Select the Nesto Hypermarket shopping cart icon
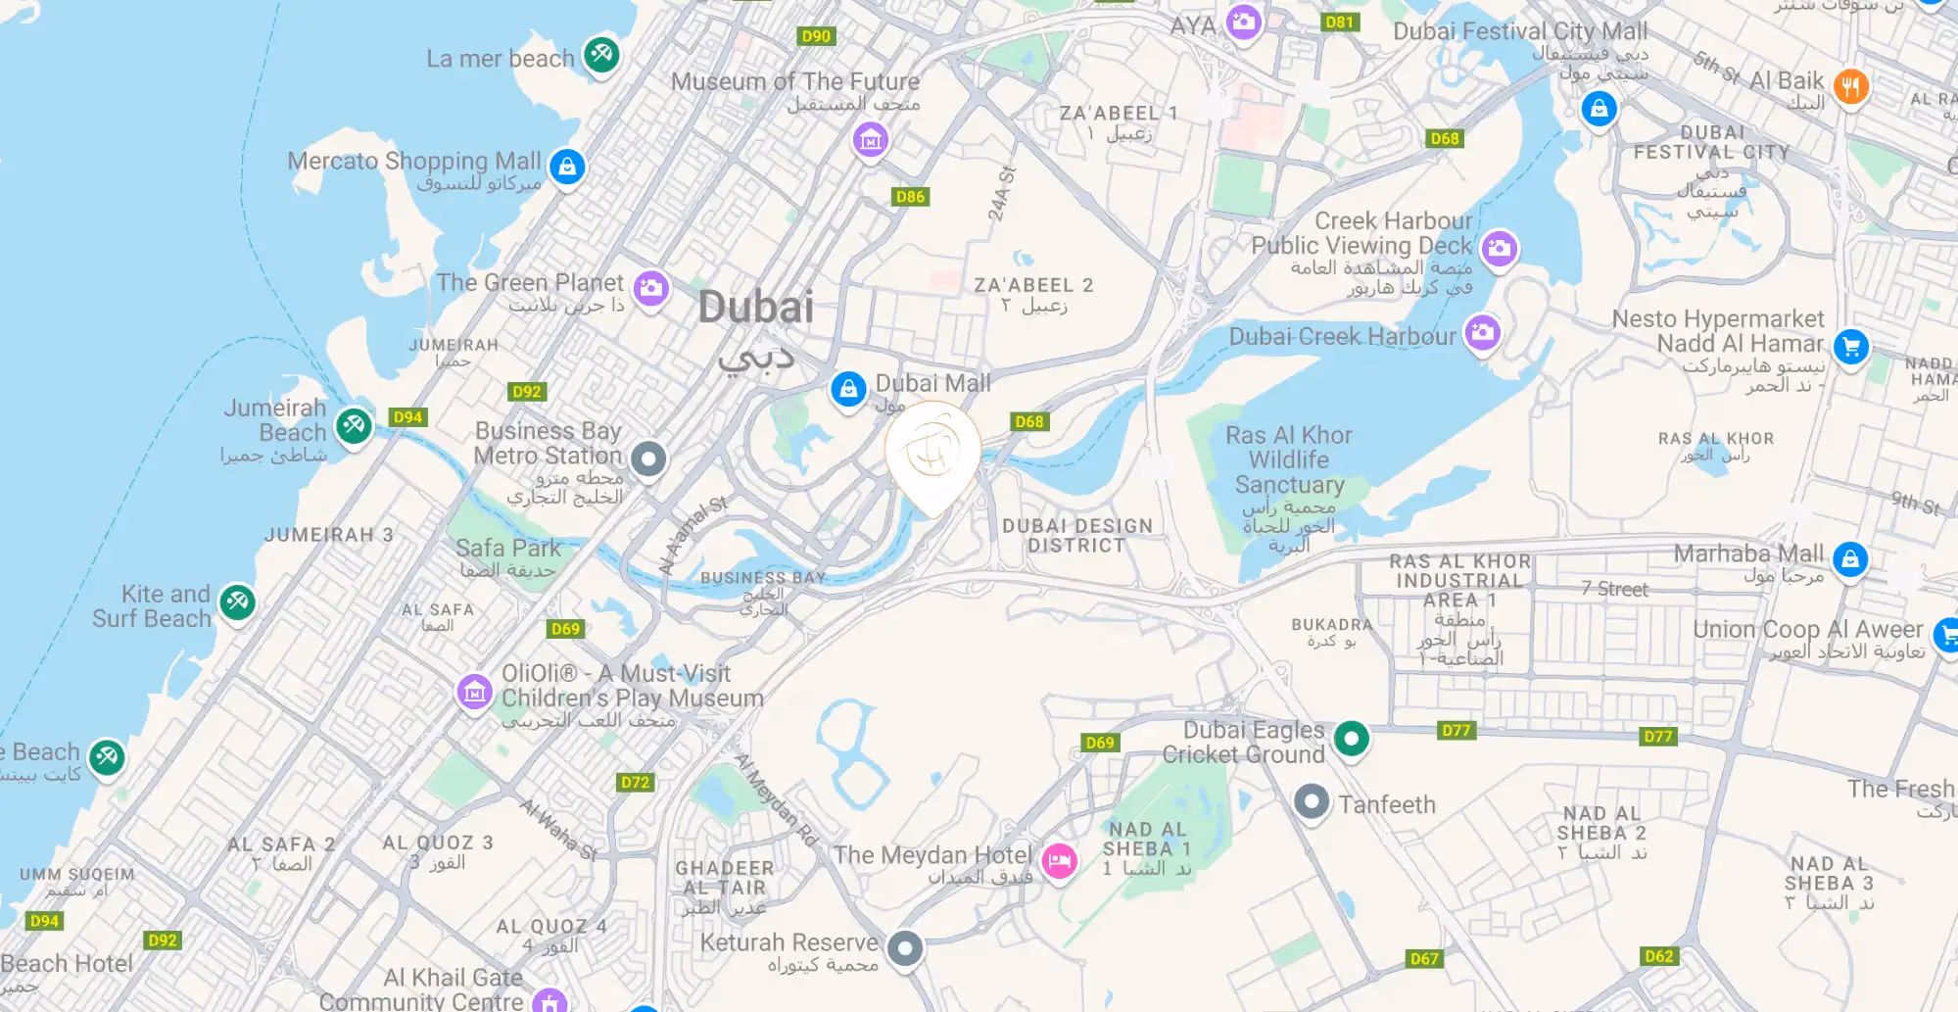The image size is (1958, 1012). coord(1850,346)
